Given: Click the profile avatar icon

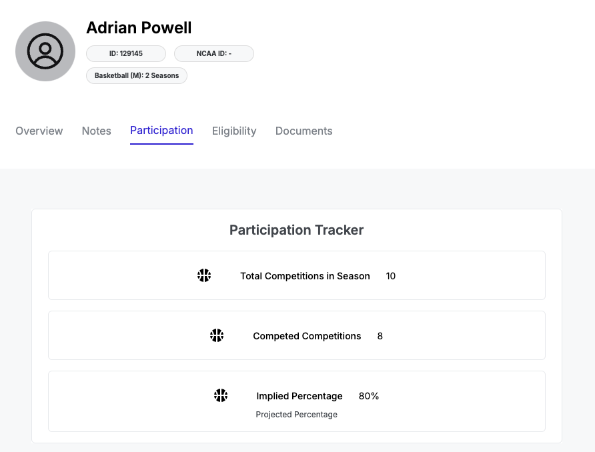Looking at the screenshot, I should pyautogui.click(x=45, y=51).
